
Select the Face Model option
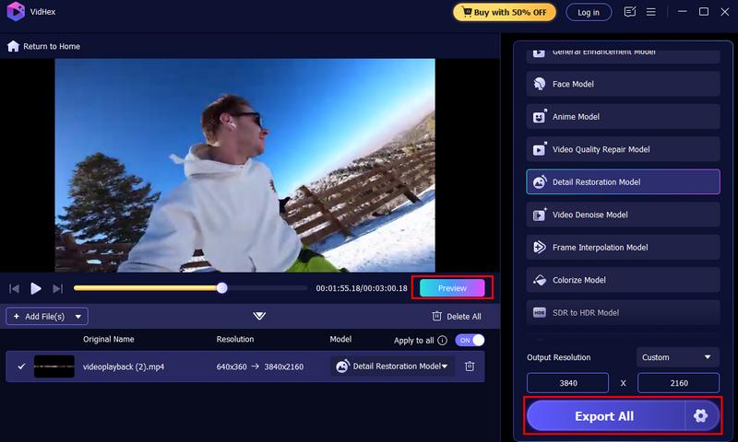click(x=623, y=84)
